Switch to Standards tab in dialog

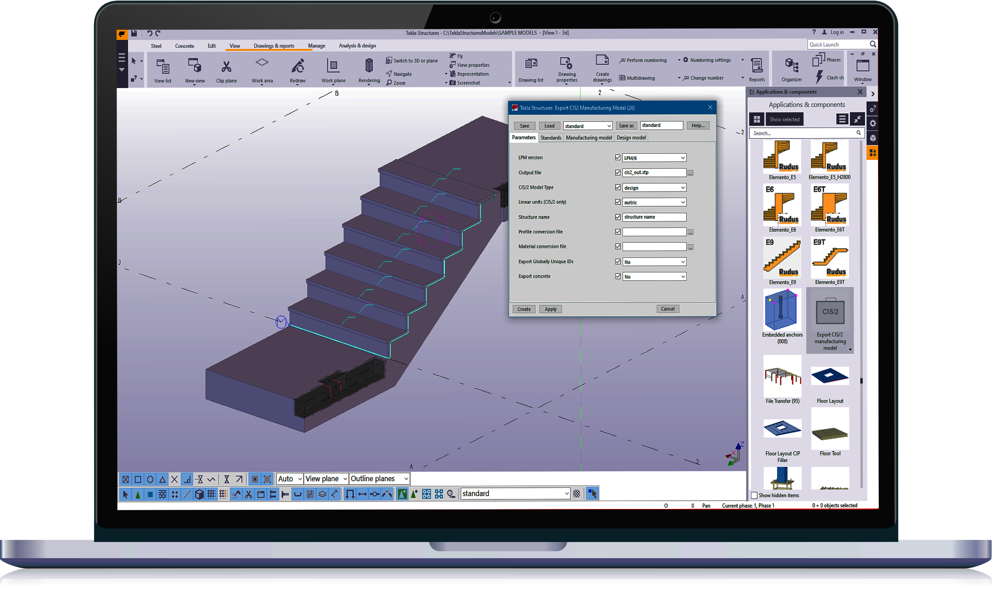click(551, 138)
